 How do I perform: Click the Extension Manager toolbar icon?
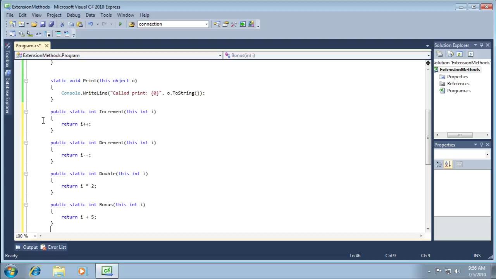pyautogui.click(x=251, y=24)
